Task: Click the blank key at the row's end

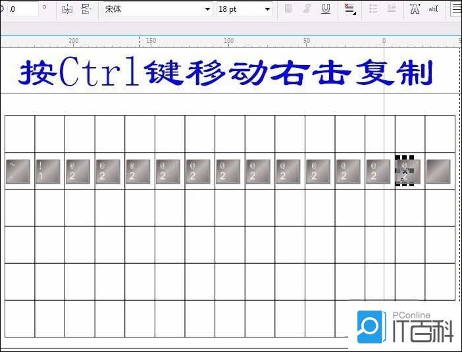Action: tap(439, 172)
